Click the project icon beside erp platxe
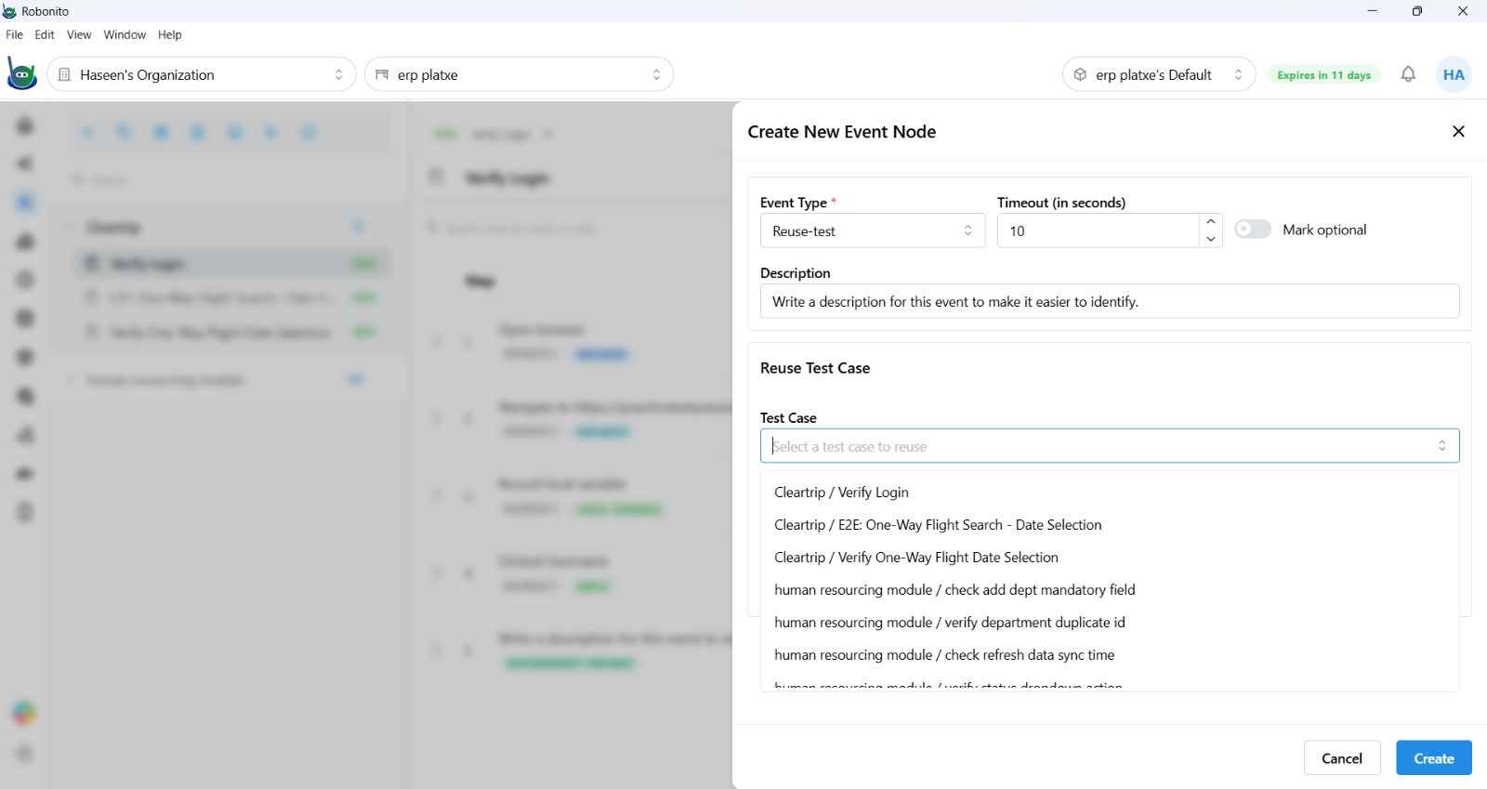The image size is (1487, 789). click(x=382, y=74)
